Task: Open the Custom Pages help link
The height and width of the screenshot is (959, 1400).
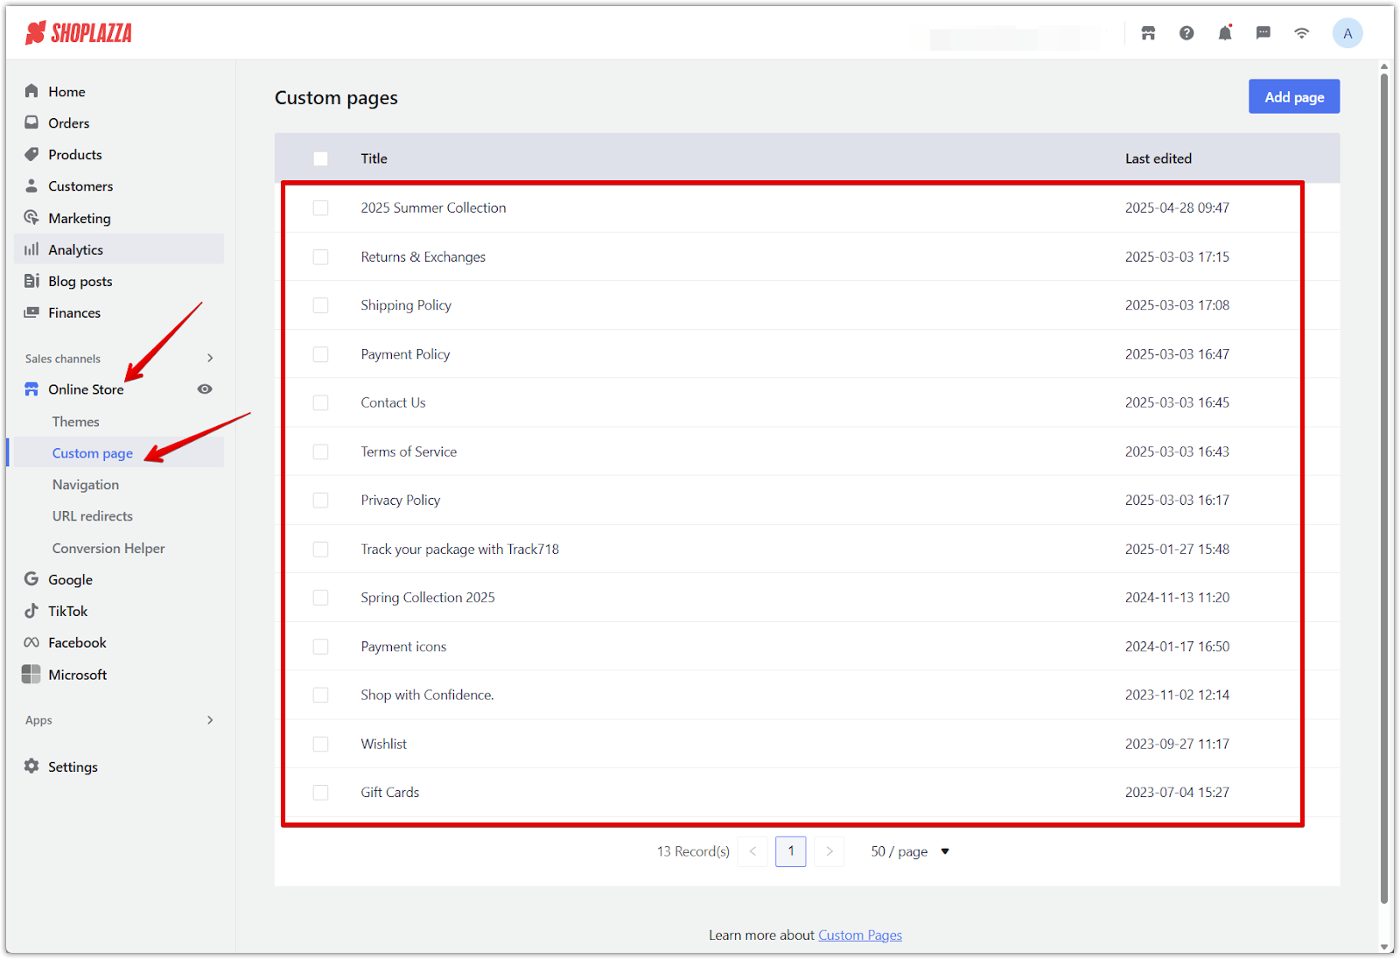Action: [x=859, y=935]
